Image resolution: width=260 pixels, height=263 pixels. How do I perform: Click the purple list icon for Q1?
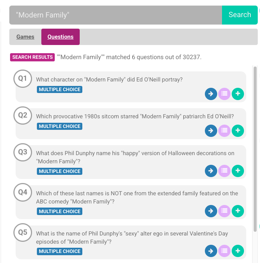[224, 94]
